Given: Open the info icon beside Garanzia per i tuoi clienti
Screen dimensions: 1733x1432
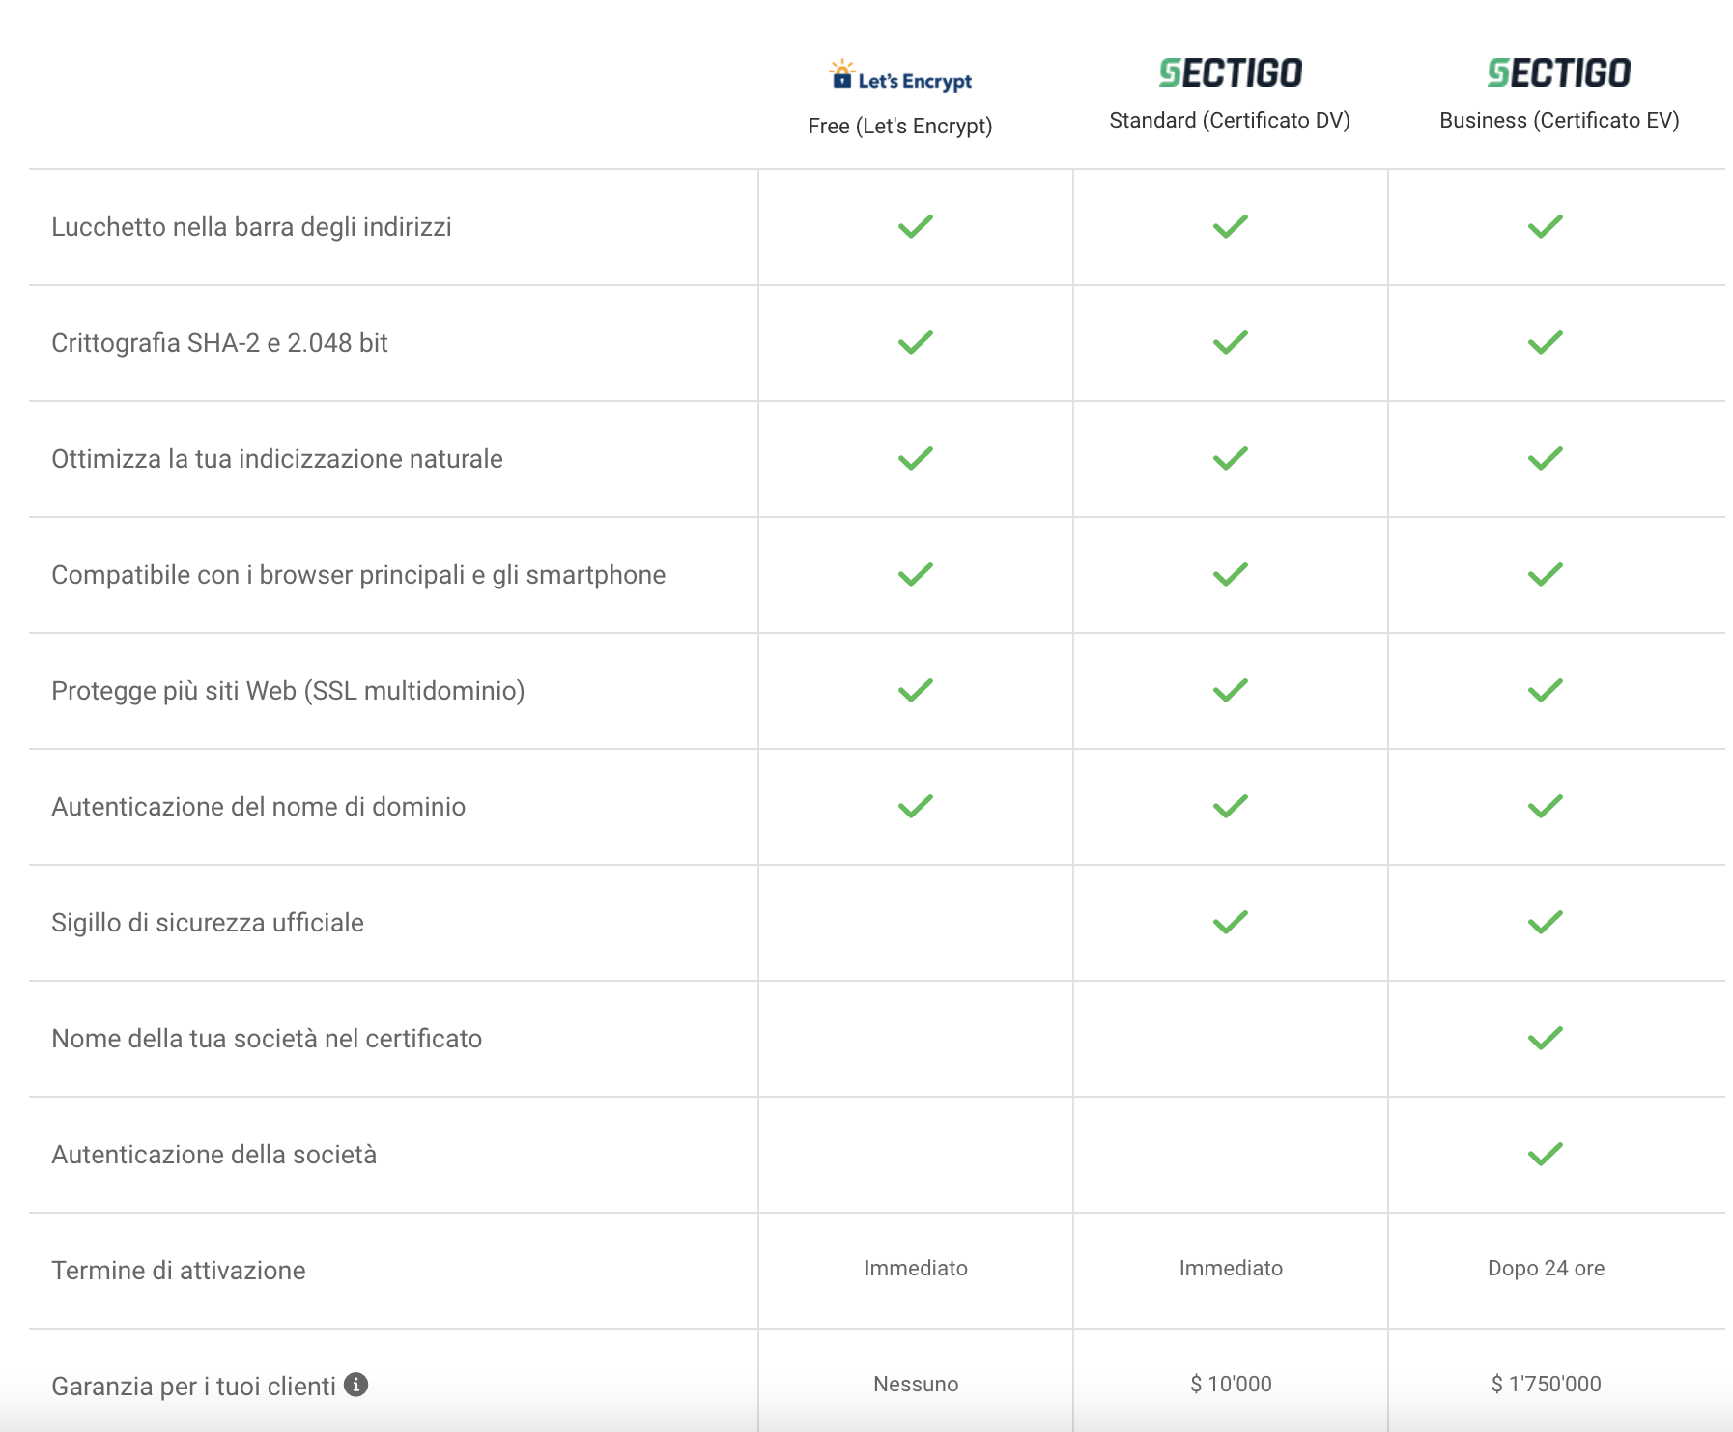Looking at the screenshot, I should tap(356, 1385).
